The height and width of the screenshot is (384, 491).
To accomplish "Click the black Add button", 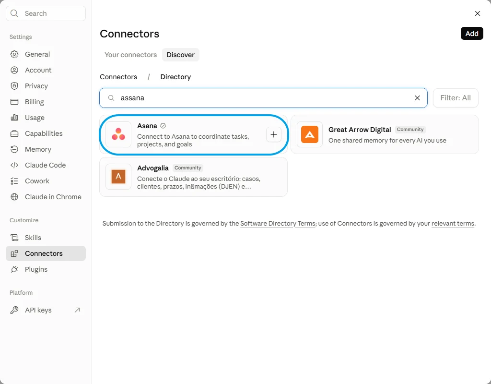I will (x=472, y=34).
